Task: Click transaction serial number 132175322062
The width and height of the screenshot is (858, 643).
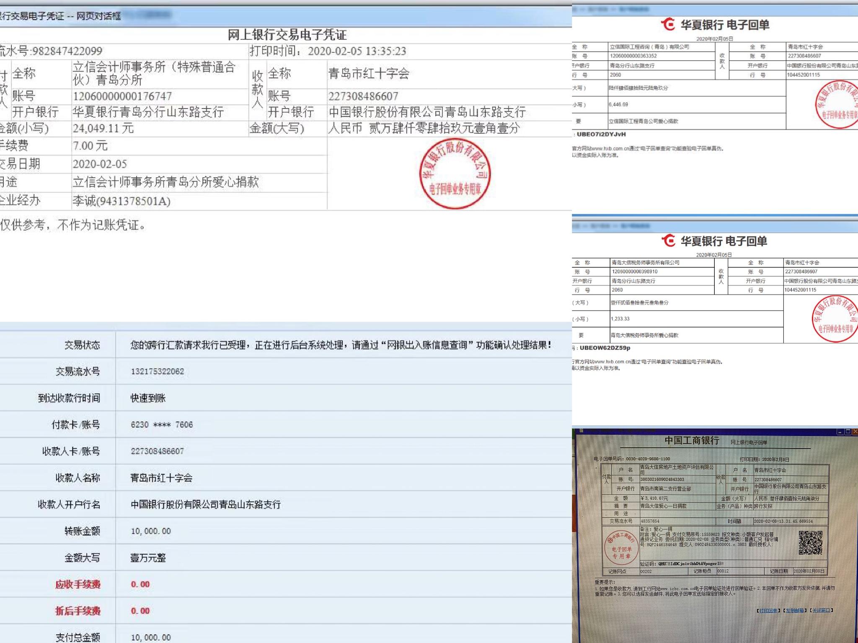Action: tap(157, 371)
